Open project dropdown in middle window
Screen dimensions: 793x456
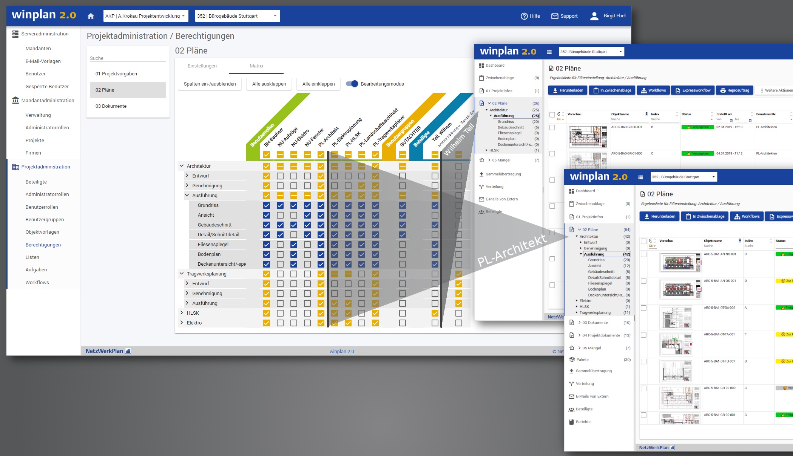[591, 52]
